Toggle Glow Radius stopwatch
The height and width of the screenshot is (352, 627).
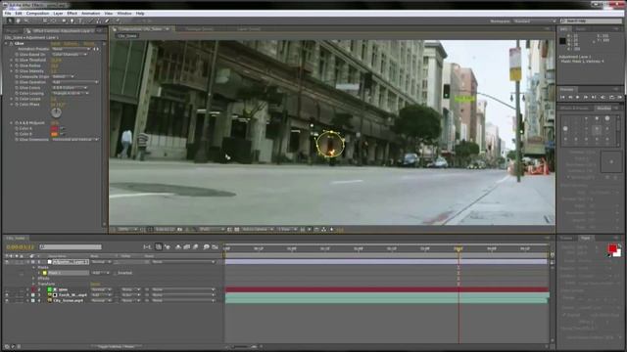point(17,66)
